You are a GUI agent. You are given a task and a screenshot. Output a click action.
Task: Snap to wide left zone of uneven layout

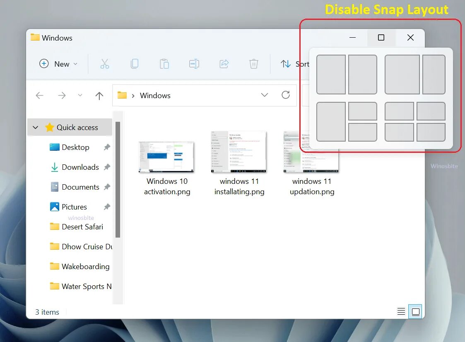[402, 75]
